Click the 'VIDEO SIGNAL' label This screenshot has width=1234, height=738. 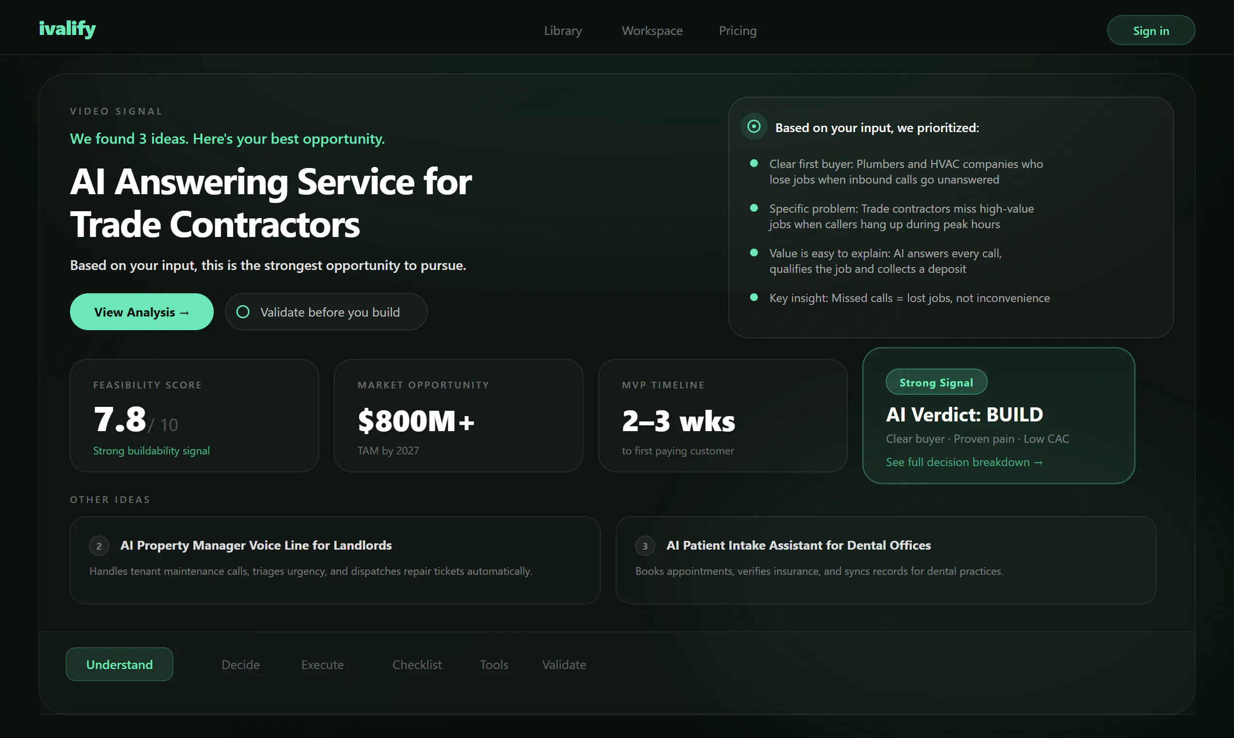pyautogui.click(x=117, y=111)
